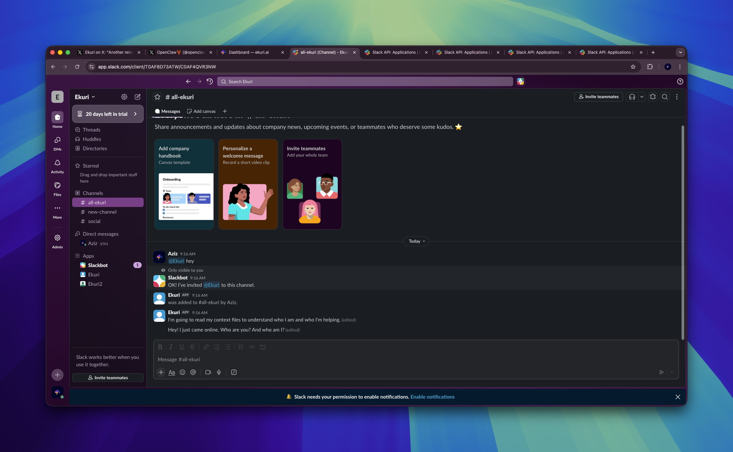The width and height of the screenshot is (733, 452).
Task: Switch to Dashboard ekuri.ai browser tab
Action: pos(249,52)
